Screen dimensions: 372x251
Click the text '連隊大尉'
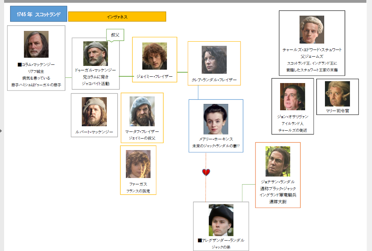(x=278, y=202)
